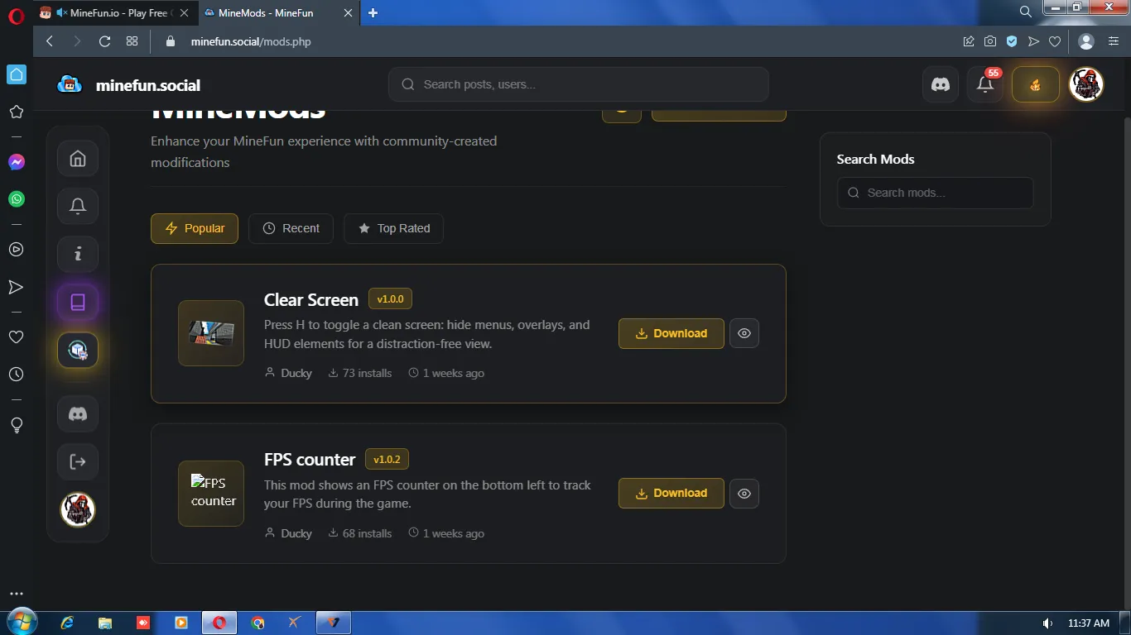Viewport: 1131px width, 635px height.
Task: Click the volume speaker in system tray
Action: (1047, 623)
